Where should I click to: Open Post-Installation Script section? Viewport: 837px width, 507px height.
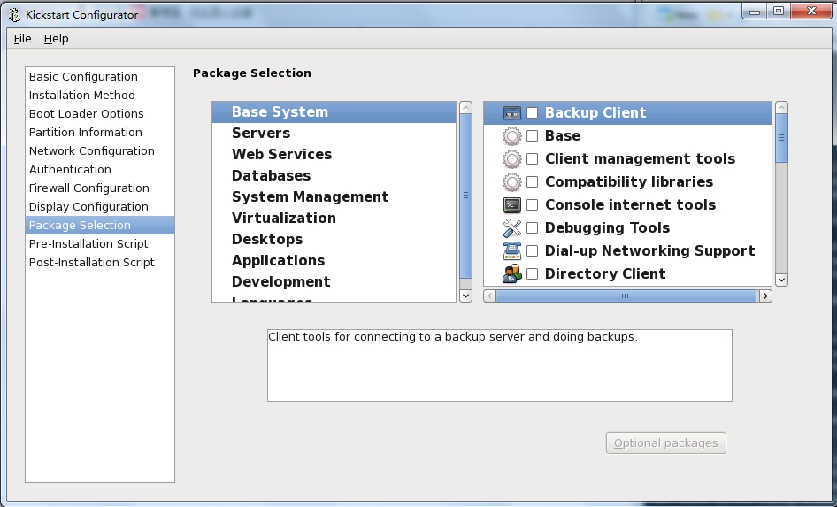[x=100, y=263]
